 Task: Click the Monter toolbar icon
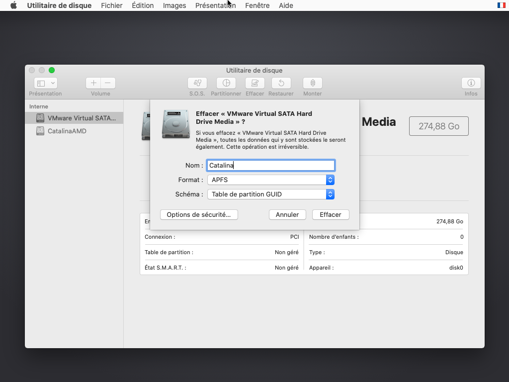pos(313,83)
